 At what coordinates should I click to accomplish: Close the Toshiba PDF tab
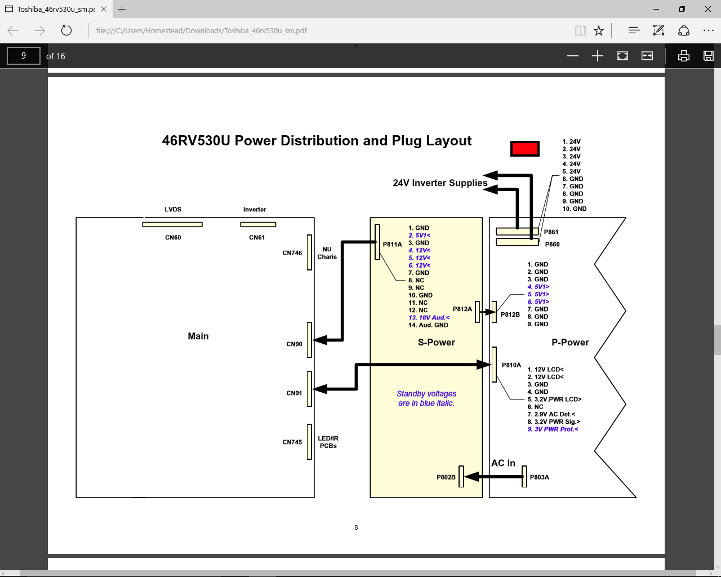tap(104, 9)
